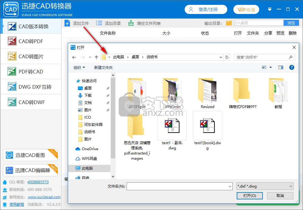
Task: Select file test1[book].dwg
Action: coord(207,131)
